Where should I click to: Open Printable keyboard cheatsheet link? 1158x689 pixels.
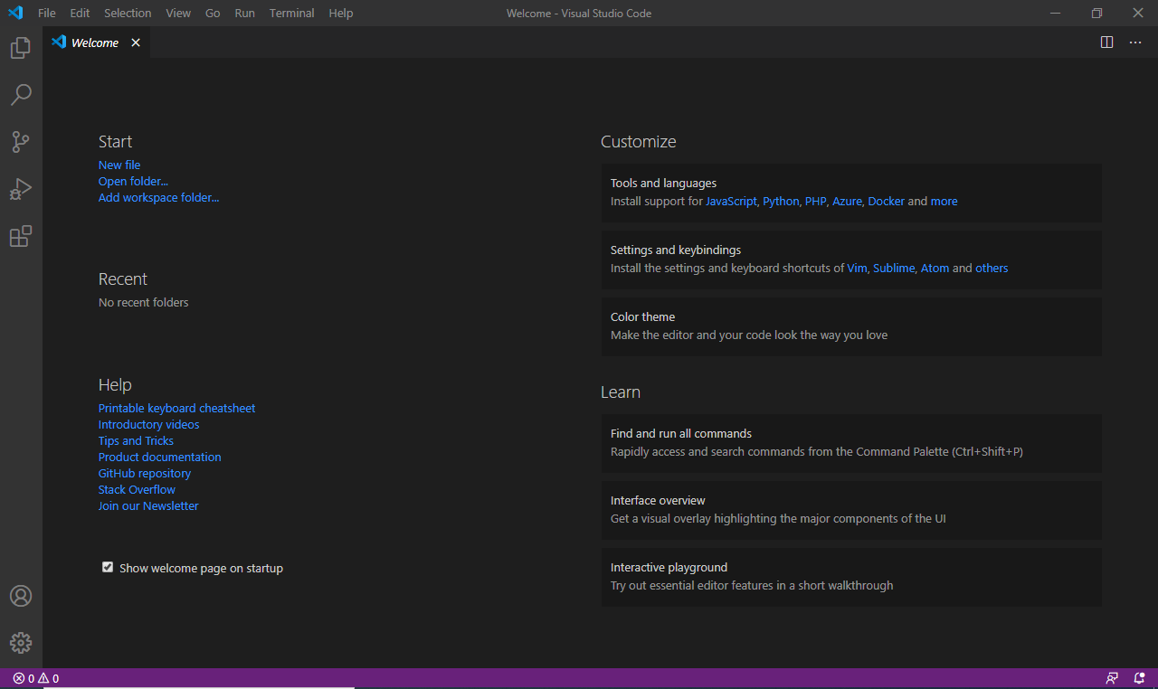[176, 408]
